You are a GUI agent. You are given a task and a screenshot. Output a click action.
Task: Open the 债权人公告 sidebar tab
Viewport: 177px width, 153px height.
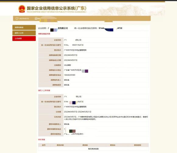[24, 33]
